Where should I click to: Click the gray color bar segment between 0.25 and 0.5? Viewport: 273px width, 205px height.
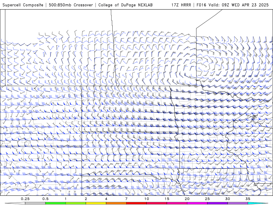pyautogui.click(x=35, y=203)
